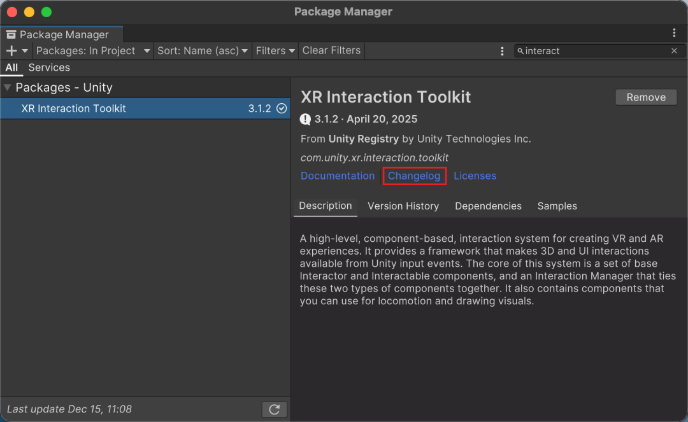Click the Last update Dec 15, 11:08 status text
This screenshot has height=422, width=688.
click(x=69, y=409)
